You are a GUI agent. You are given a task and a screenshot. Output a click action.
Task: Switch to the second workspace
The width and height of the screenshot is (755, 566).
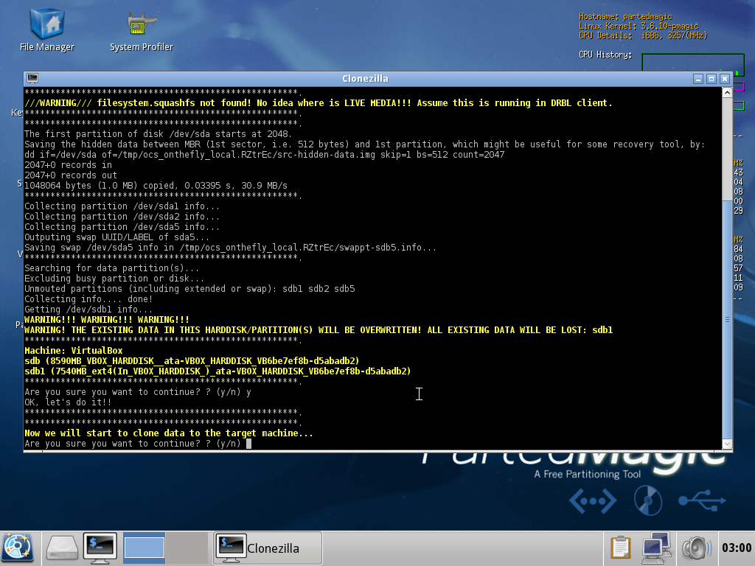click(x=186, y=548)
